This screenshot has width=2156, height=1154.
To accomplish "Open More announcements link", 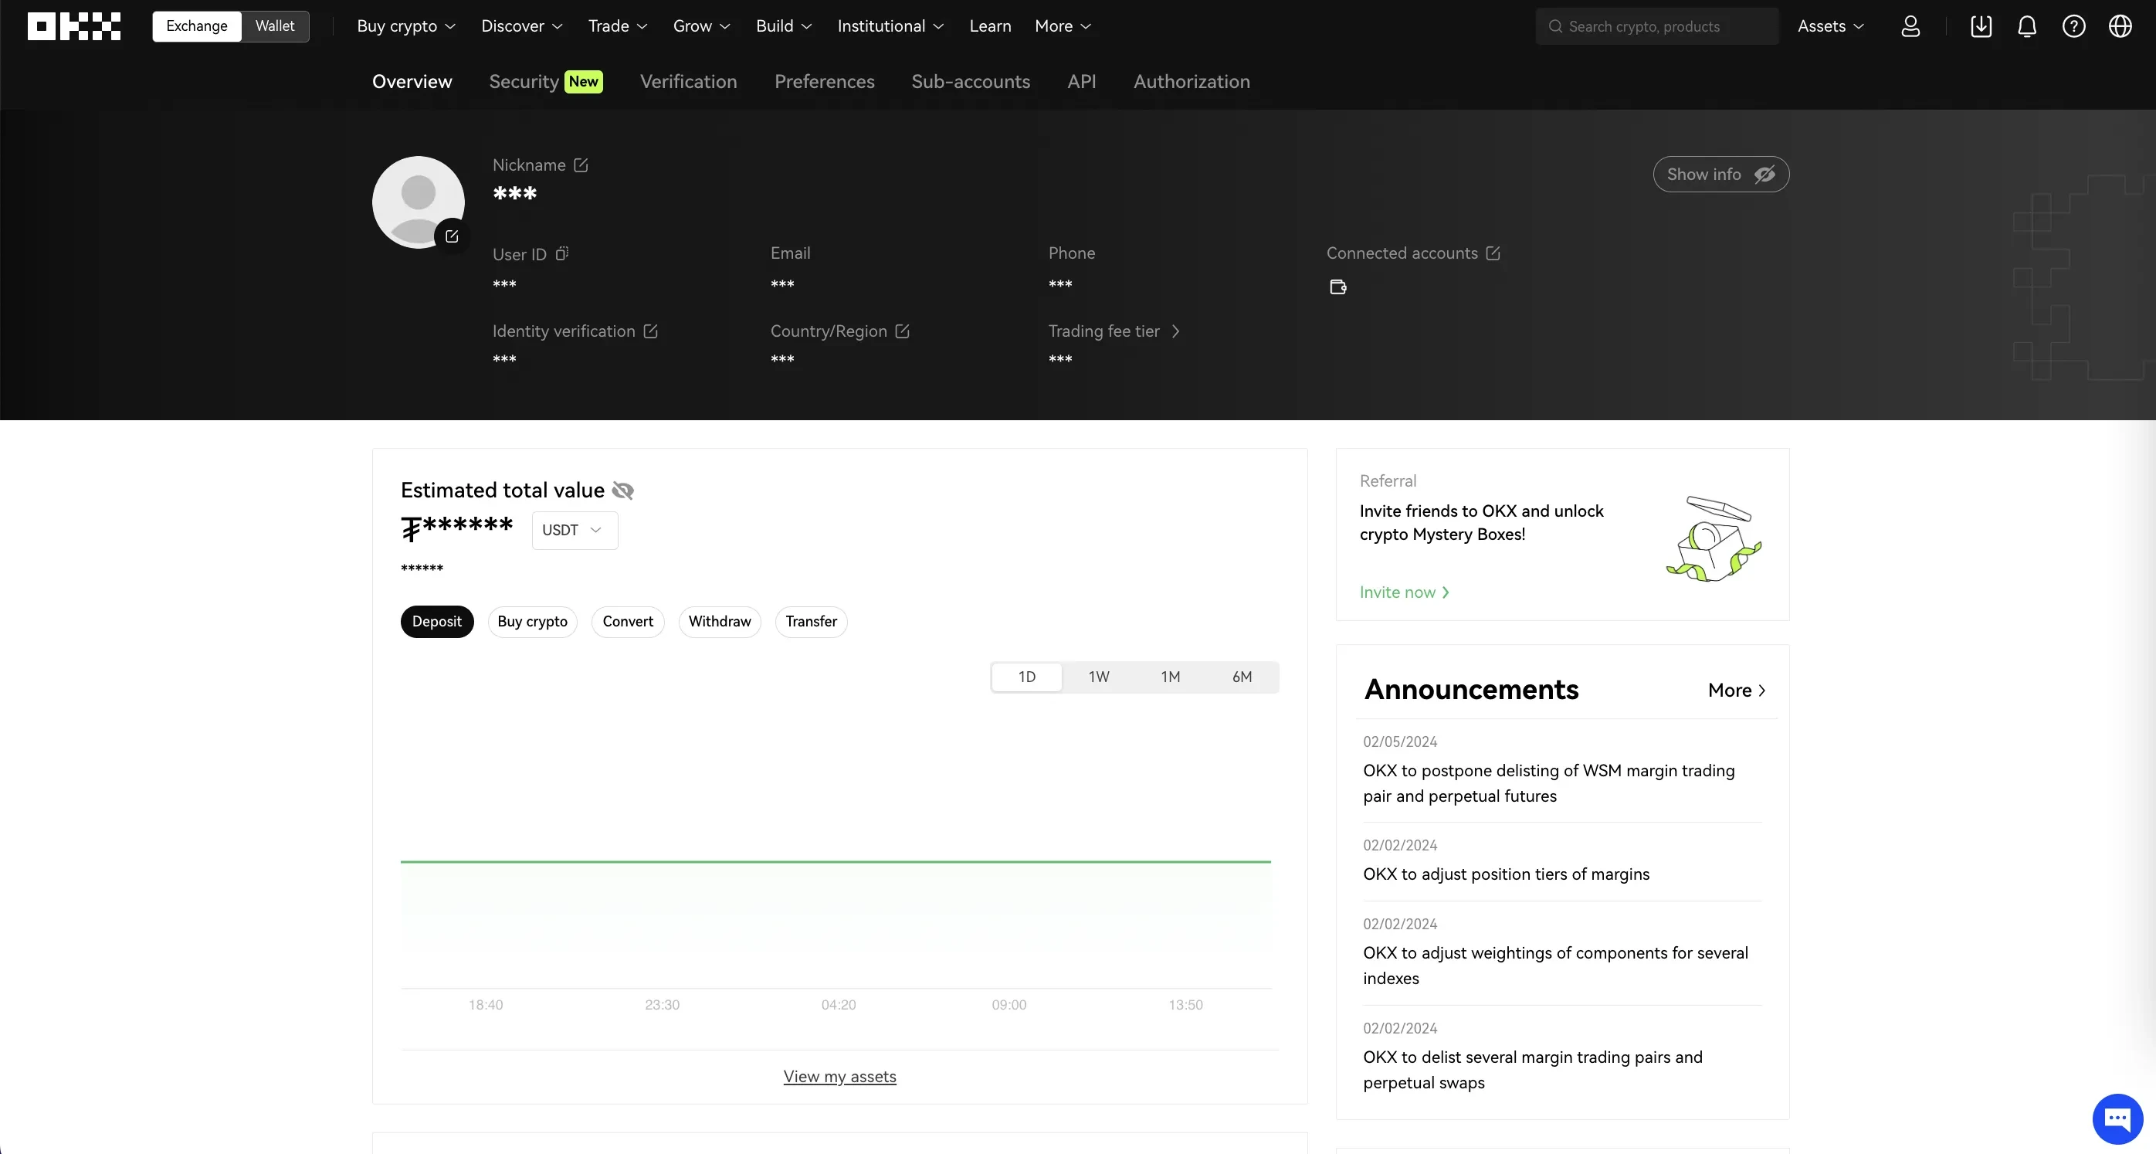I will (x=1737, y=690).
